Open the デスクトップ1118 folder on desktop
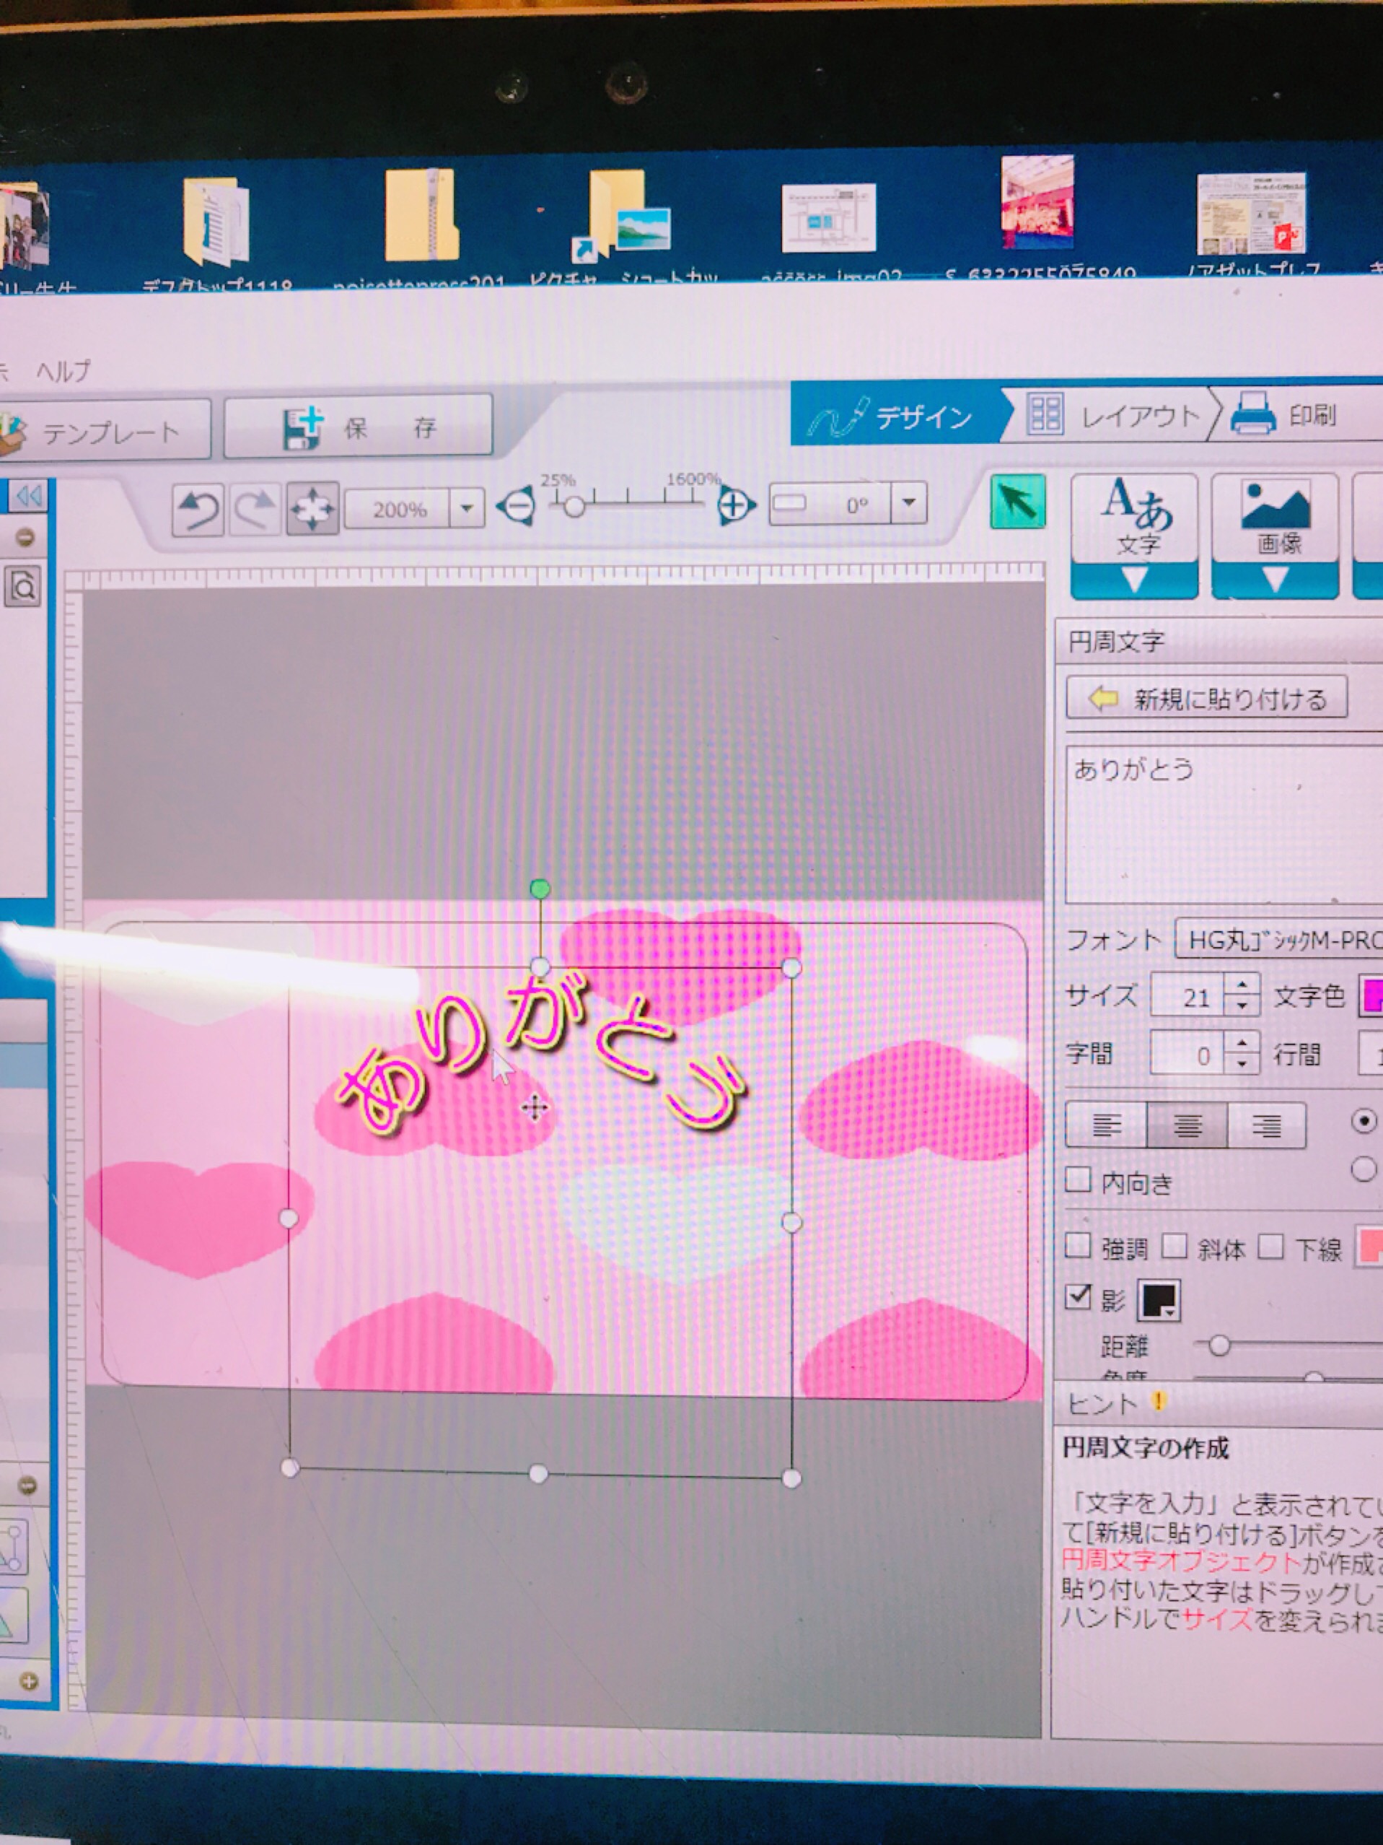The width and height of the screenshot is (1383, 1845). pyautogui.click(x=215, y=221)
